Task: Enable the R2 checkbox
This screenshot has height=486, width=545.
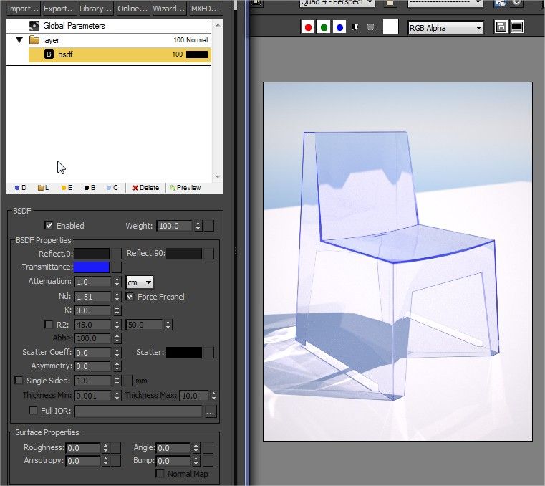Action: coord(49,324)
